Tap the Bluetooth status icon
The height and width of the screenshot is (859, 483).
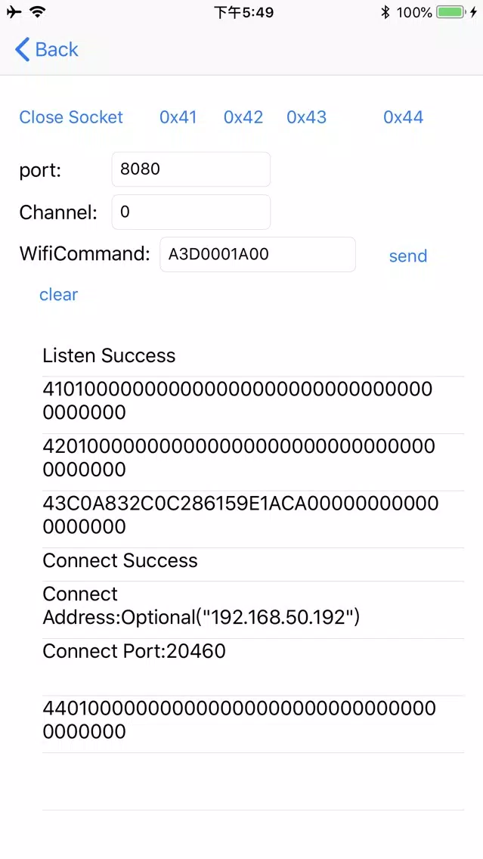click(385, 12)
